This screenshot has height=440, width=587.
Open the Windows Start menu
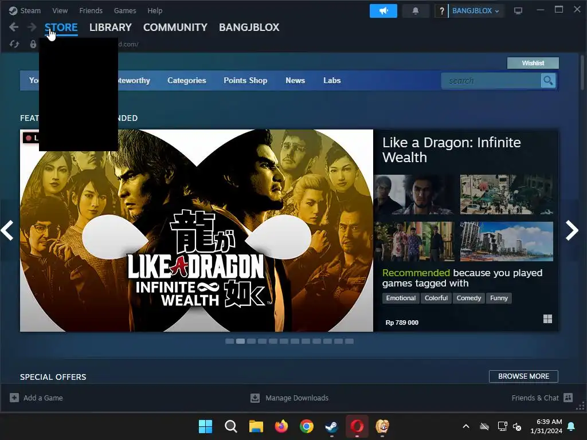pos(205,426)
